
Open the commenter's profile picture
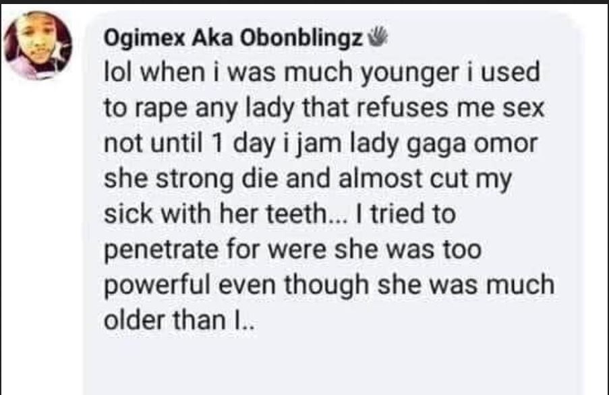38,46
